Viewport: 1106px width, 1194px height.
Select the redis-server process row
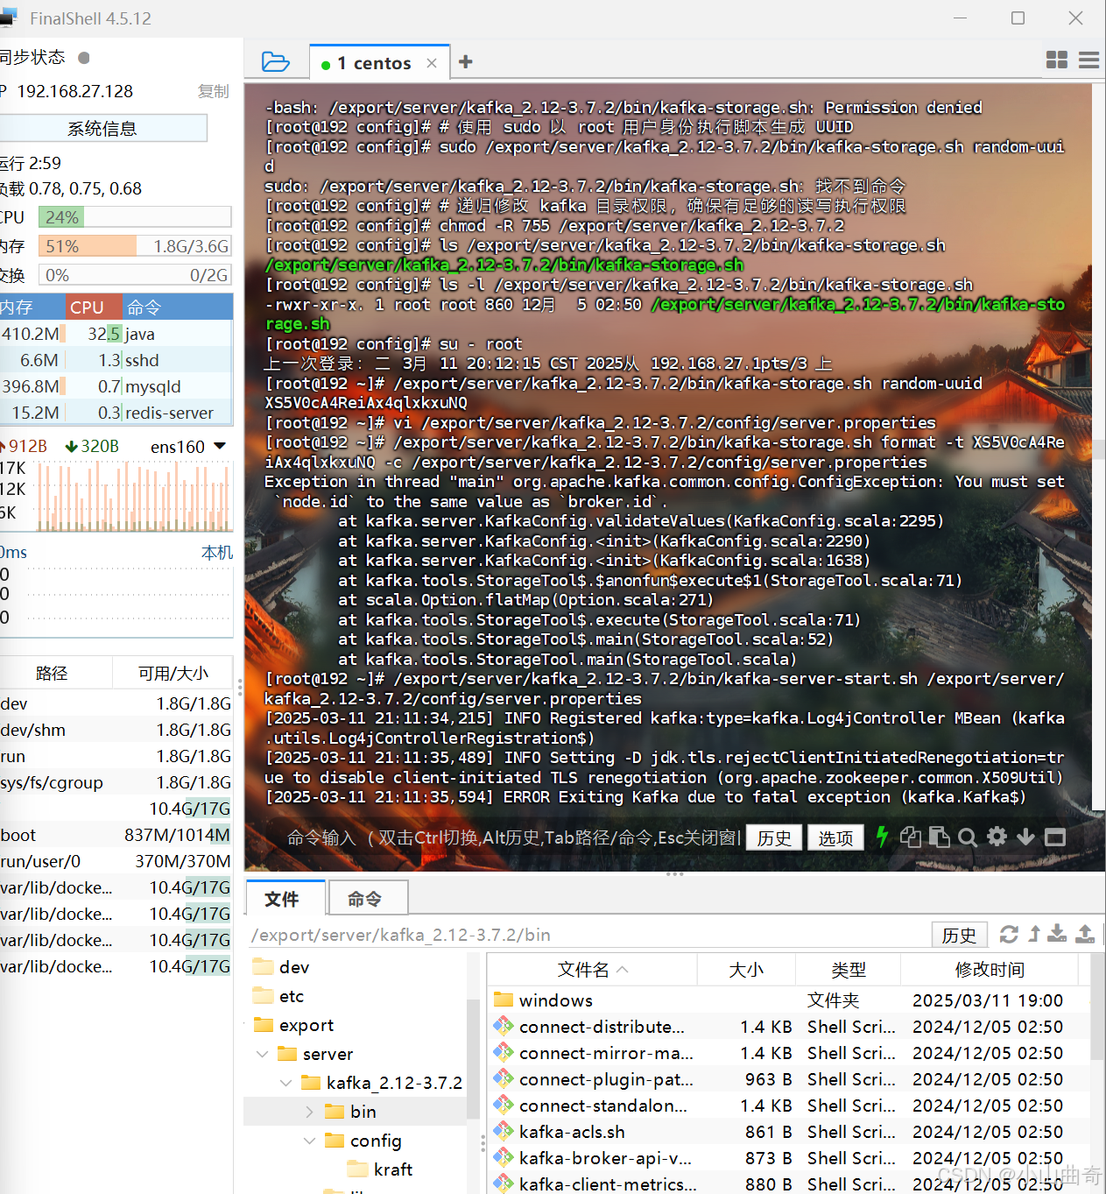click(116, 413)
